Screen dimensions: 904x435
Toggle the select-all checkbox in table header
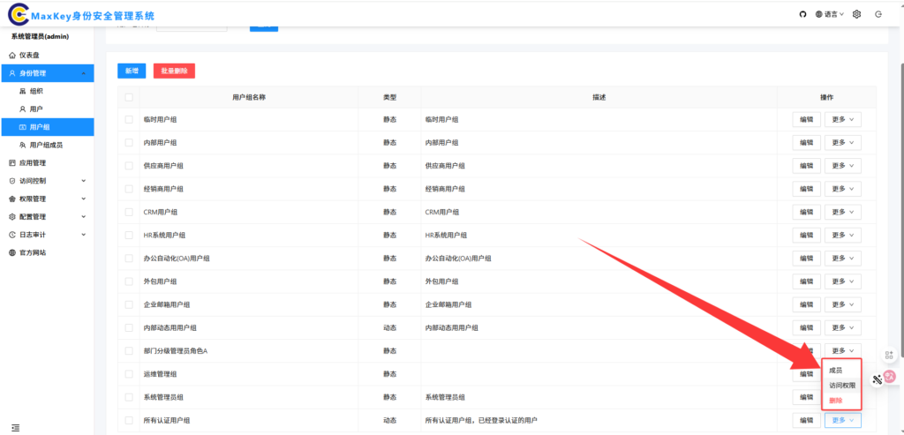tap(129, 97)
